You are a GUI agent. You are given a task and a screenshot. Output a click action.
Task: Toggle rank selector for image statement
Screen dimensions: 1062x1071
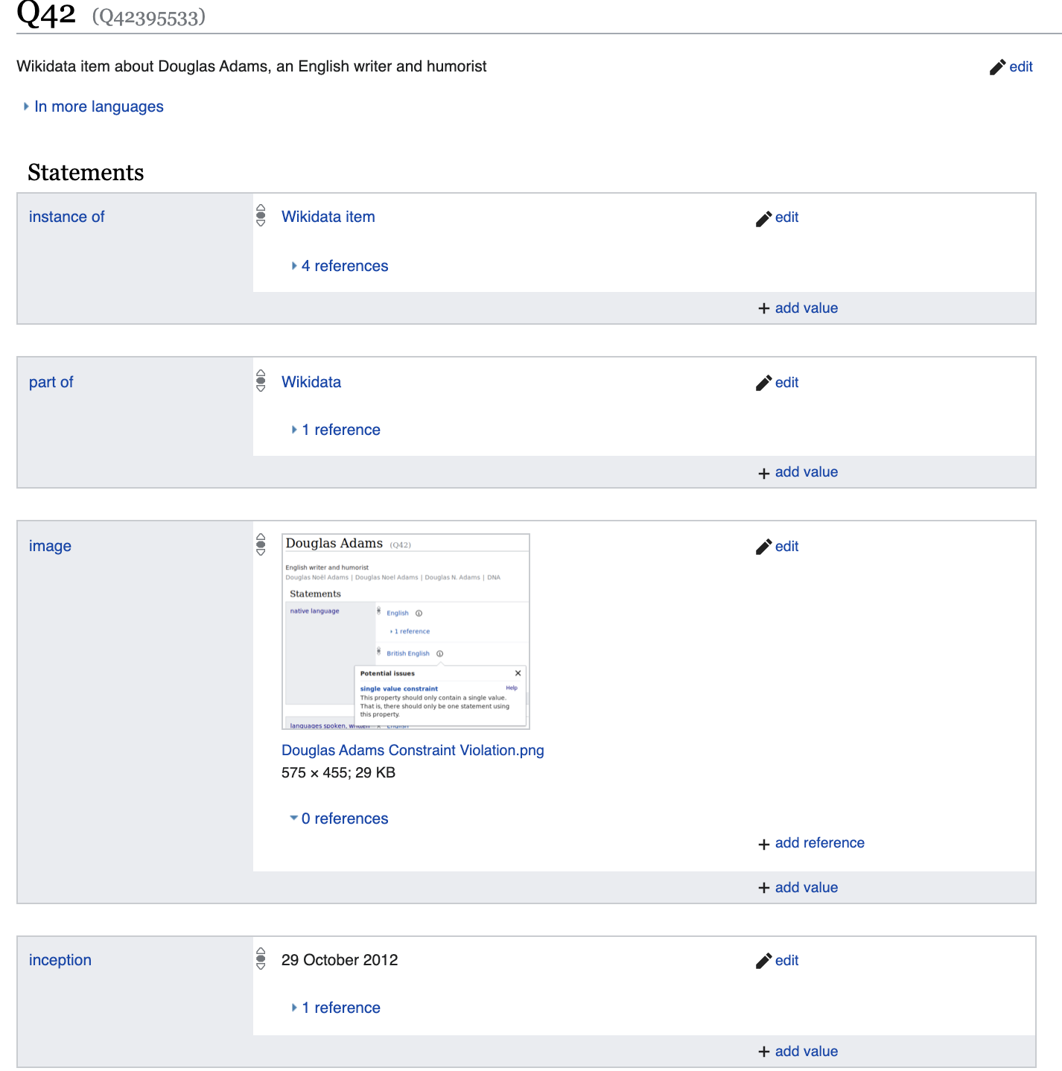[261, 544]
